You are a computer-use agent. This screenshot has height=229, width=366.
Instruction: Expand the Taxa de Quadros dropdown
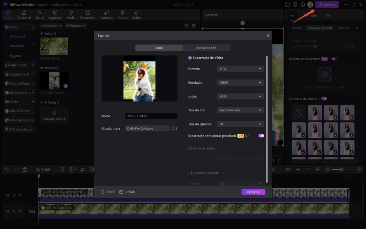[x=241, y=124]
